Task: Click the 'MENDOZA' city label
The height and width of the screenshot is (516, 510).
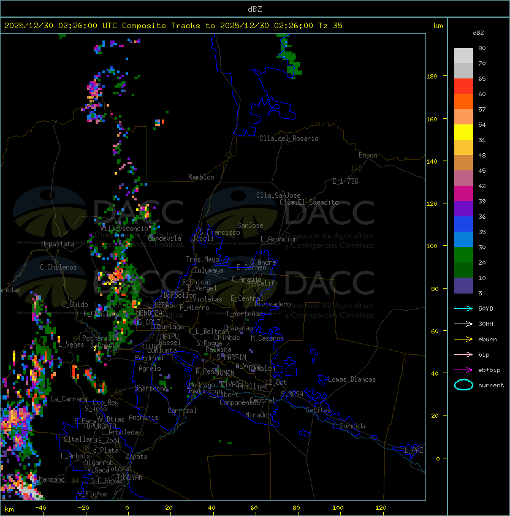Action: (149, 313)
